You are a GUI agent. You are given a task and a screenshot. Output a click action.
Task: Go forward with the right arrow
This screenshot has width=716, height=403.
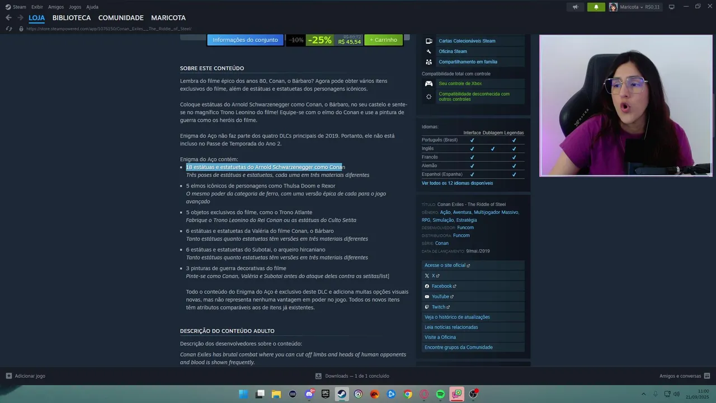(x=20, y=18)
